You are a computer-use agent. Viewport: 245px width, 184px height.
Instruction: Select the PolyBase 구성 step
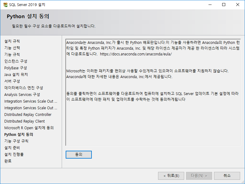pos(16,68)
